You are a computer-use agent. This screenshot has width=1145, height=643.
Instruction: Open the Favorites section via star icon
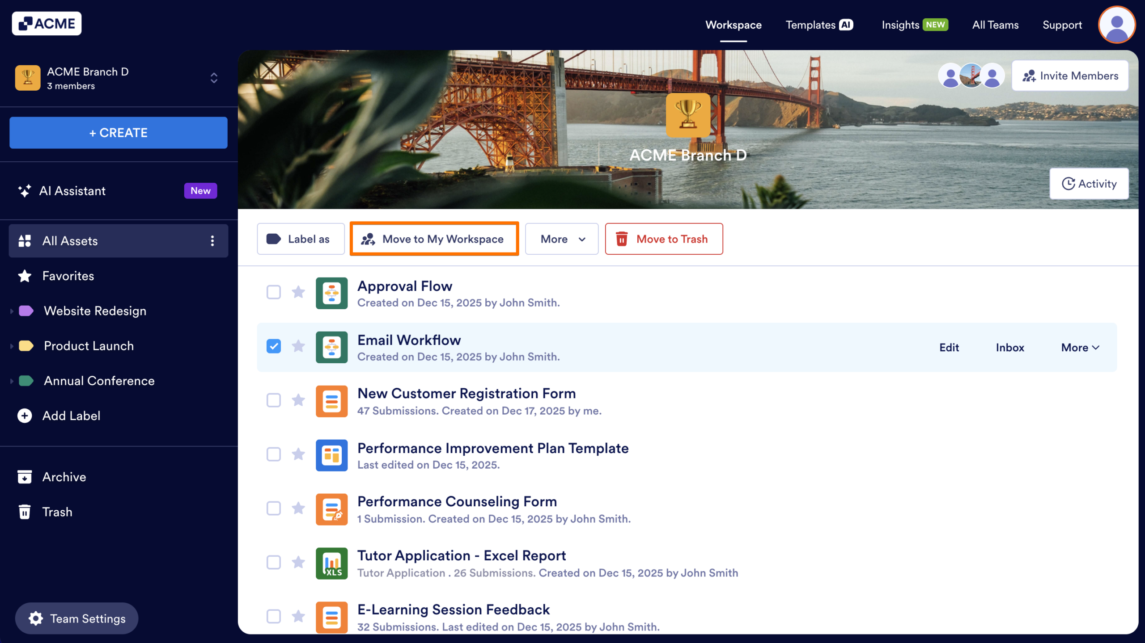click(x=25, y=276)
